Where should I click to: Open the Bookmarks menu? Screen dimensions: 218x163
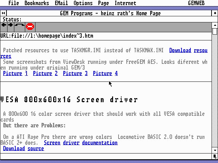point(37,3)
